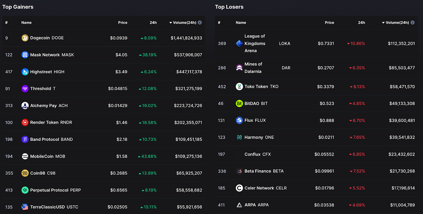Click Top Gainers volume info icon
423x214 pixels.
pyautogui.click(x=200, y=23)
